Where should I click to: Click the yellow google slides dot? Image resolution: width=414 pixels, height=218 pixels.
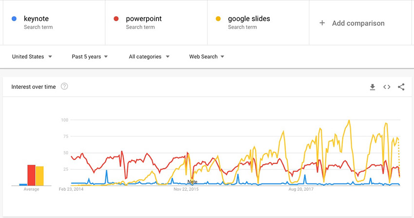218,19
